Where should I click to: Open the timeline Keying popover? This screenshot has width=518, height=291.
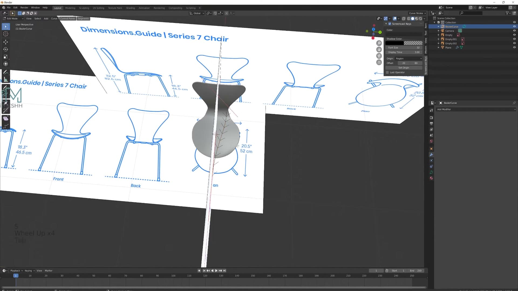click(x=29, y=271)
